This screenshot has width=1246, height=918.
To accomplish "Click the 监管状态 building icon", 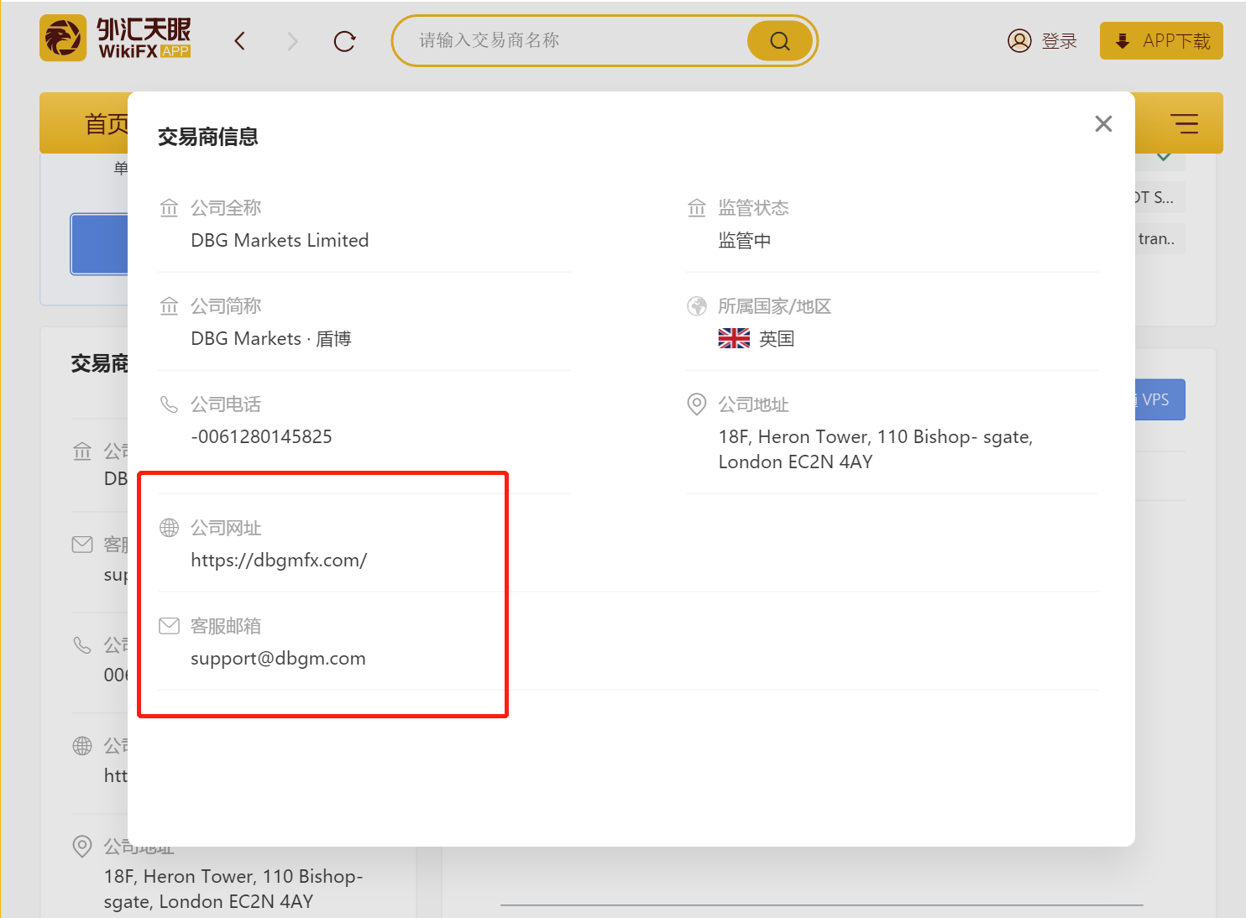I will pyautogui.click(x=697, y=207).
